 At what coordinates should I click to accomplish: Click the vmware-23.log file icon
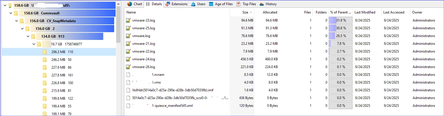point(128,20)
